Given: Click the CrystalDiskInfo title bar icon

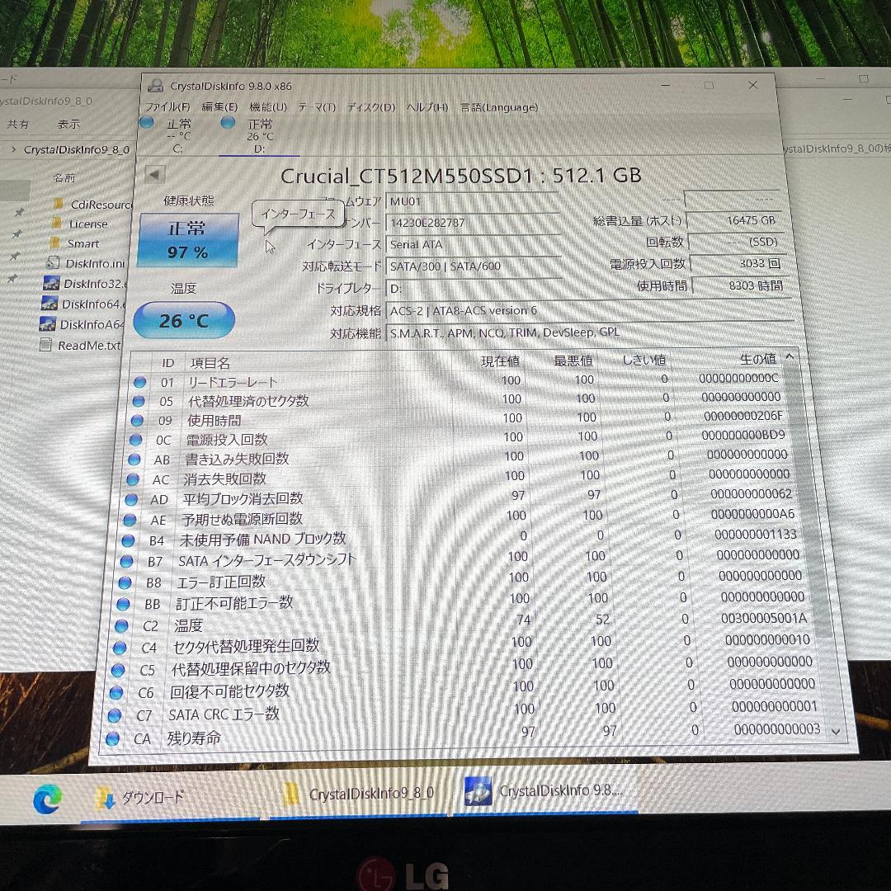Looking at the screenshot, I should (155, 86).
